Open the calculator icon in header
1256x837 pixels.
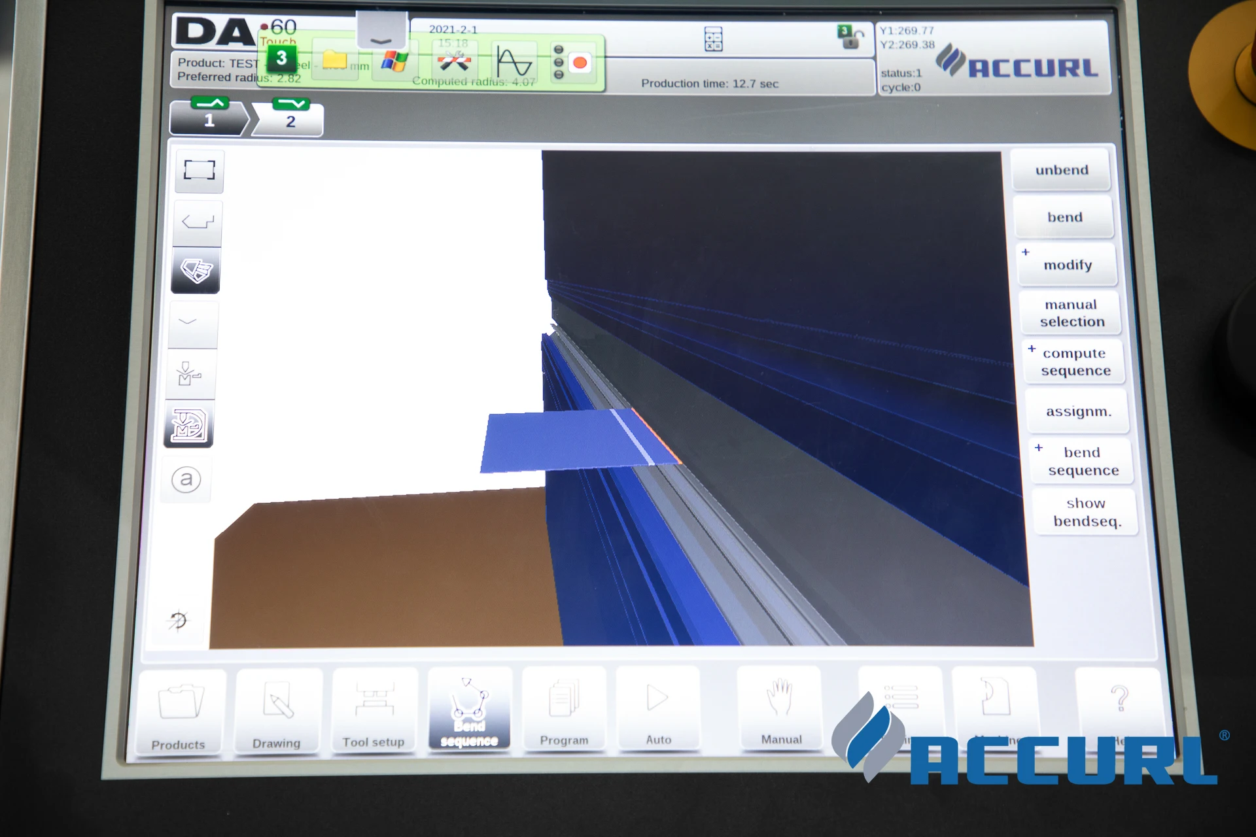coord(713,39)
